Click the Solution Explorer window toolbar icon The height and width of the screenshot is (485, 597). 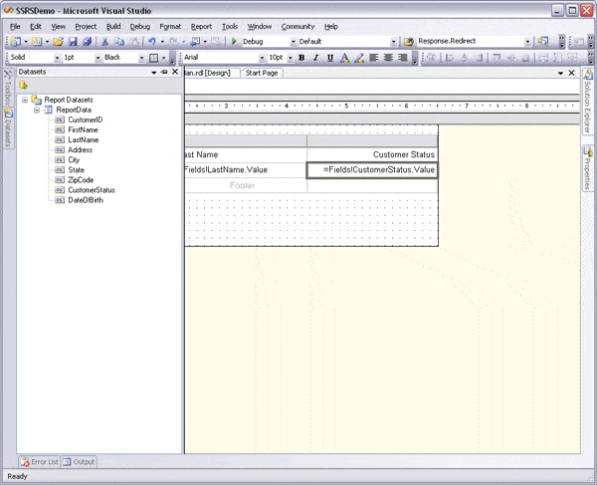coord(543,41)
